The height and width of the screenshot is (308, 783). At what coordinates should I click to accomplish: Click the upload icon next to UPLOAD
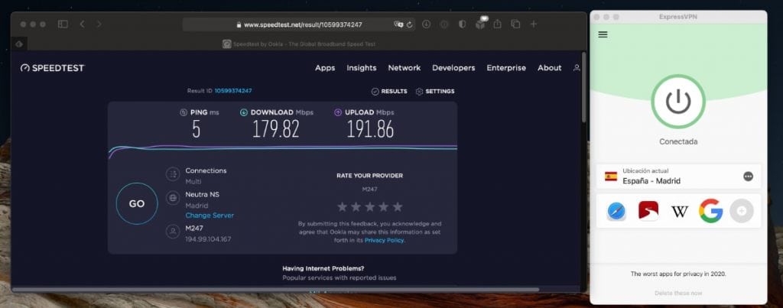pyautogui.click(x=337, y=112)
